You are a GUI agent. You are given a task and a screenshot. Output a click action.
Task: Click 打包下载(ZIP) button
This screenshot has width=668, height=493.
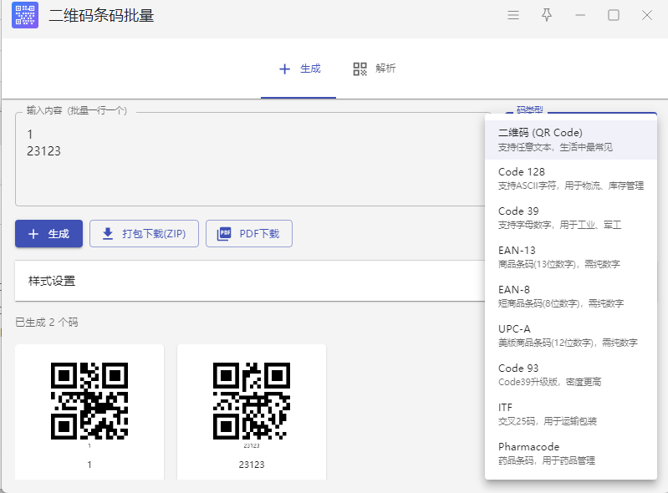[x=144, y=233]
